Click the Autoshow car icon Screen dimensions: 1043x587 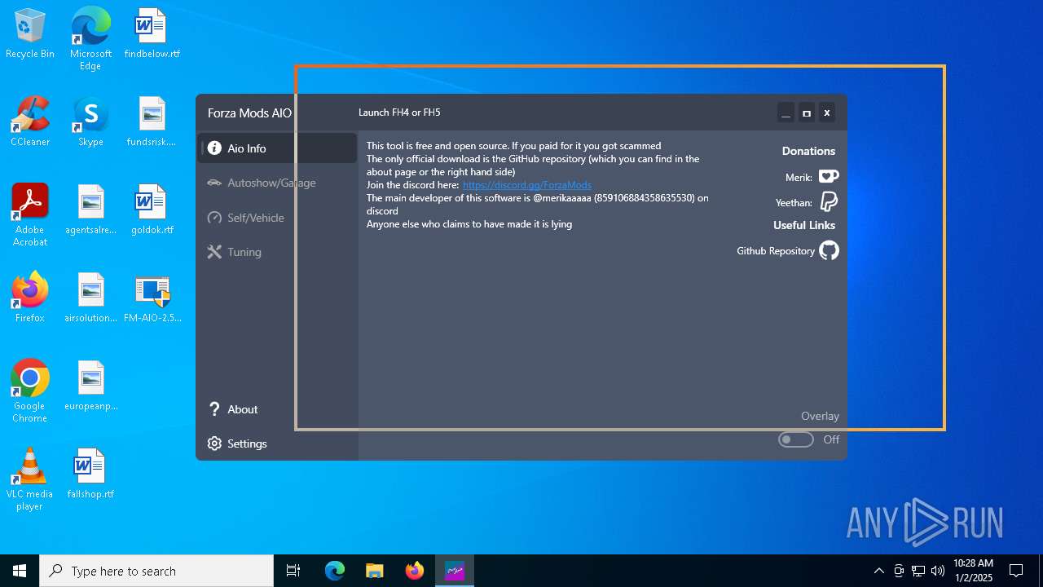[x=214, y=183]
